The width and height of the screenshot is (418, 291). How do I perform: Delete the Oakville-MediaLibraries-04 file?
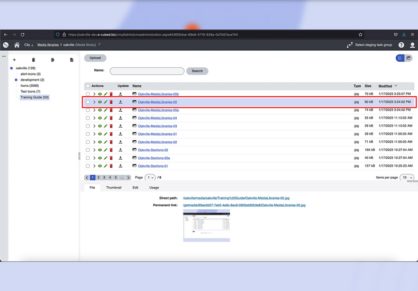coord(111,118)
